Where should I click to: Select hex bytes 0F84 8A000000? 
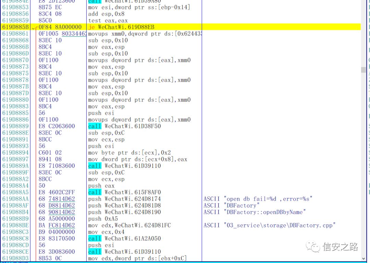coord(60,27)
